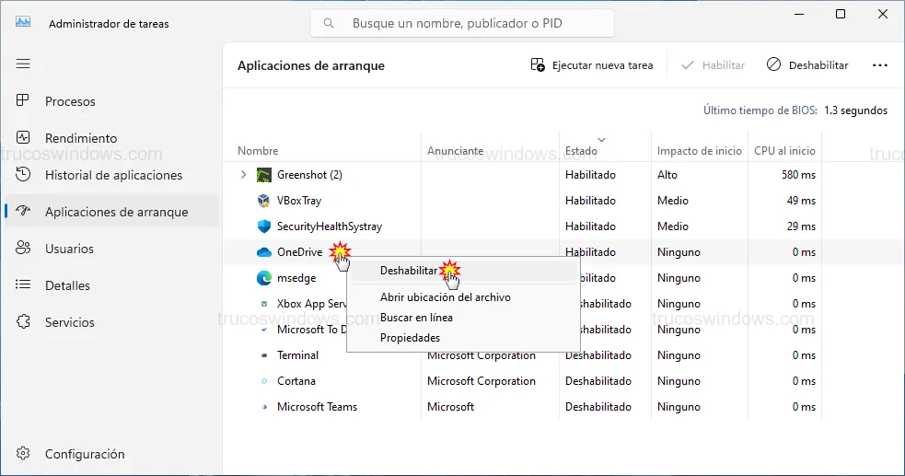
Task: Click the Terminal app icon
Action: [263, 355]
